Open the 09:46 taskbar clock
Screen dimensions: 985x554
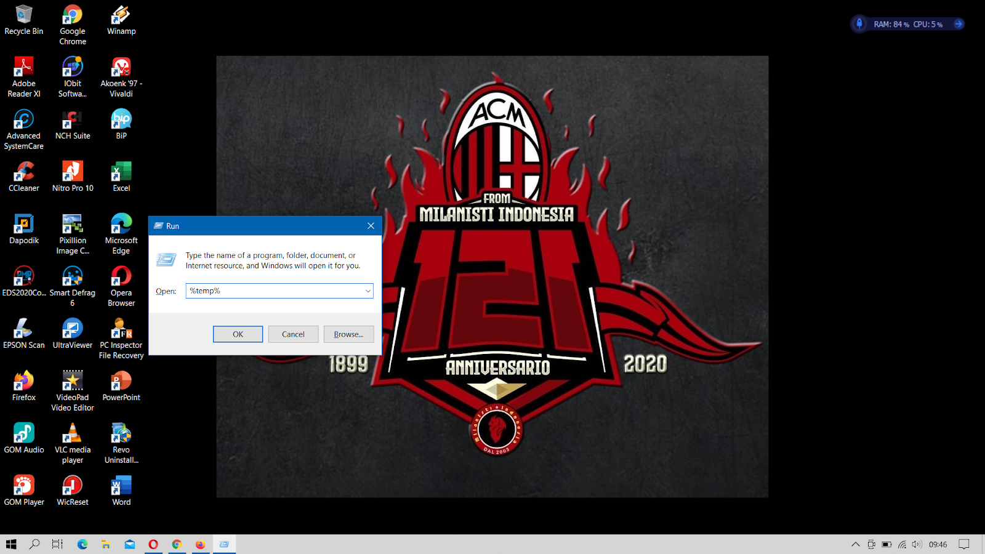coord(938,544)
